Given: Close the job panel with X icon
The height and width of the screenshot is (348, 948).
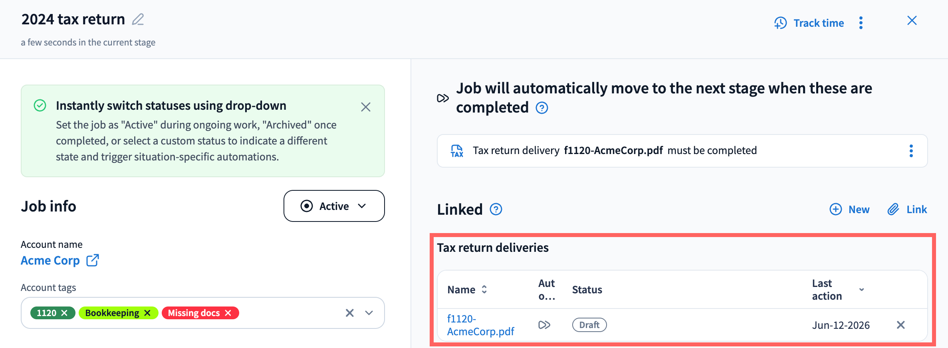Looking at the screenshot, I should 912,21.
